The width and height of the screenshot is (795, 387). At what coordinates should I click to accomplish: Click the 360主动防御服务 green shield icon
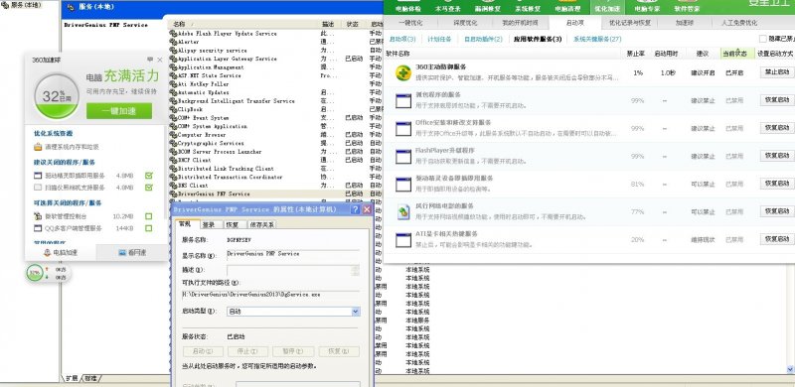click(403, 73)
